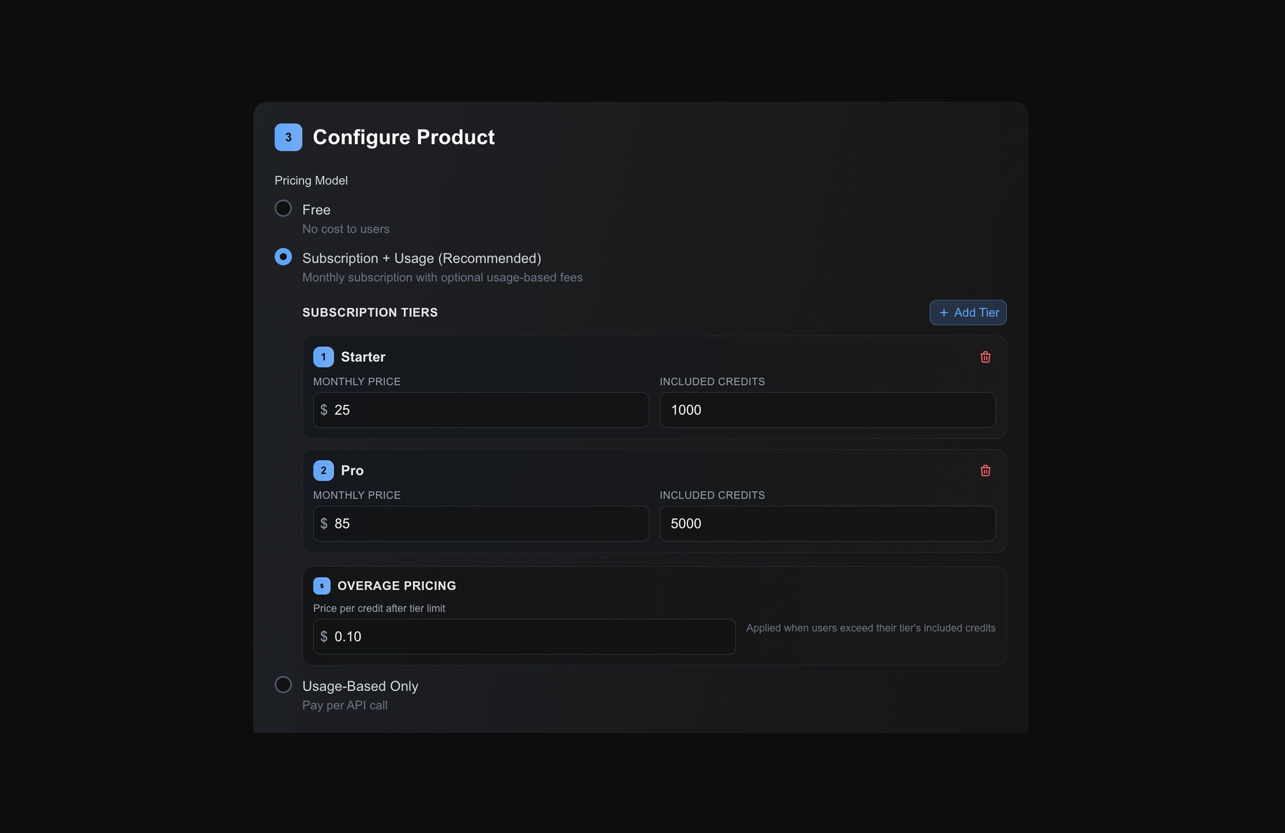Click Pro's INCLUDED CREDITS label
Image resolution: width=1285 pixels, height=833 pixels.
[x=712, y=495]
